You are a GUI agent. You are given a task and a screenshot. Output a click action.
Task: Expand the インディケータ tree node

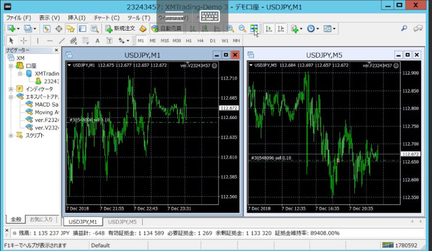11,89
